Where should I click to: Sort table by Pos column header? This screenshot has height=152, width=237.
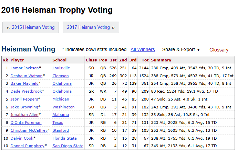point(103,60)
